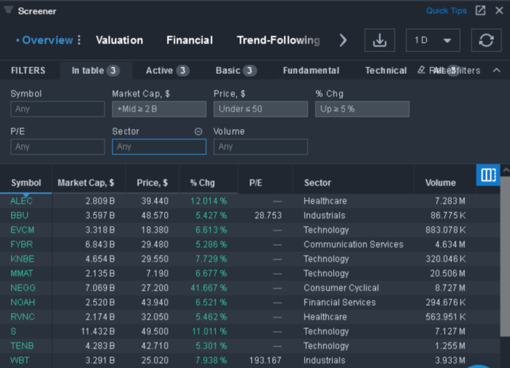Open the MMAT symbol

22,274
